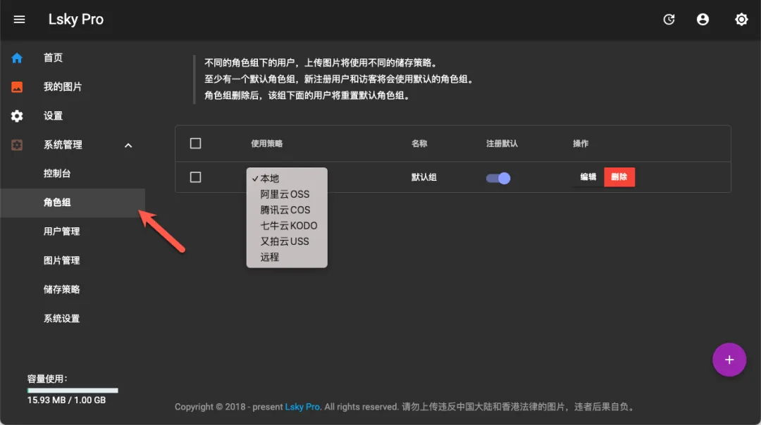Image resolution: width=761 pixels, height=425 pixels.
Task: Collapse the 系统管理 menu chevron
Action: 128,146
